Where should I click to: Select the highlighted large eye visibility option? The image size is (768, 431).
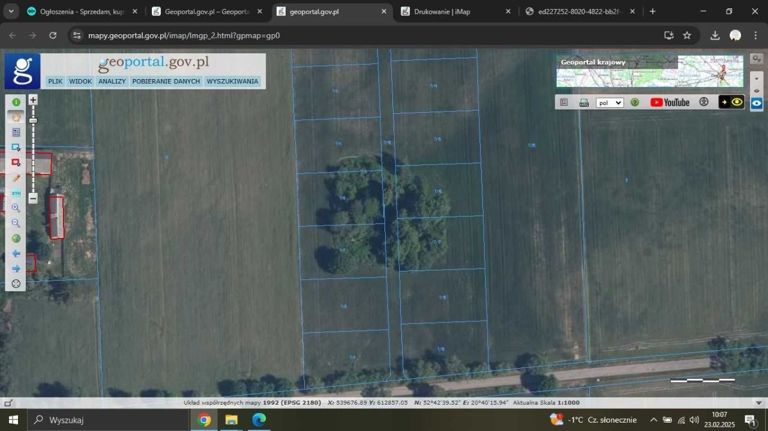[x=757, y=103]
